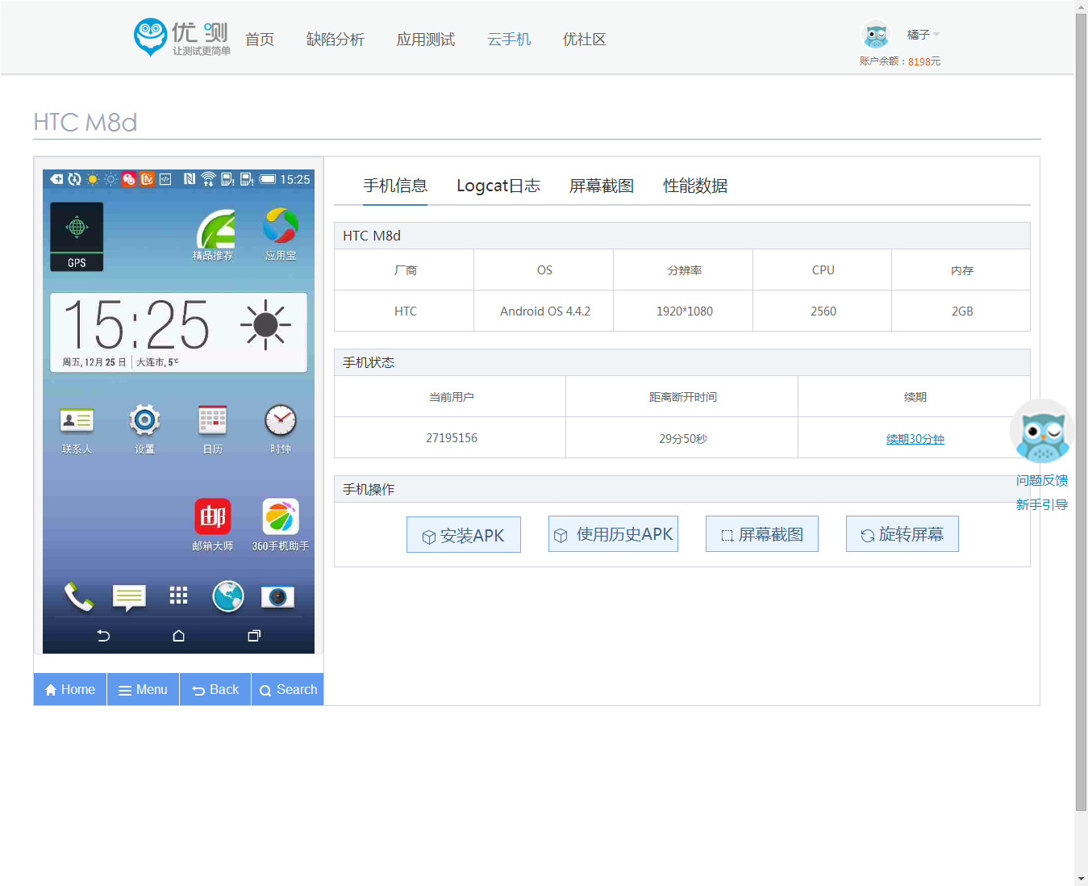The width and height of the screenshot is (1088, 886).
Task: Open the 设置 gear icon on phone
Action: 144,420
